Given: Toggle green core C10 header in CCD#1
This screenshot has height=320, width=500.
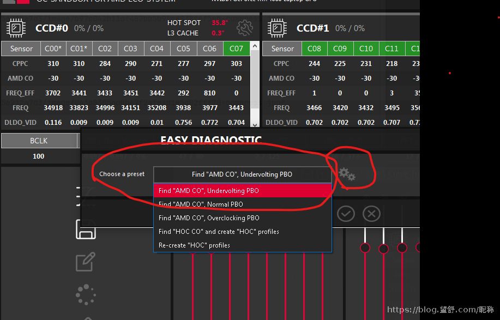Looking at the screenshot, I should [366, 49].
